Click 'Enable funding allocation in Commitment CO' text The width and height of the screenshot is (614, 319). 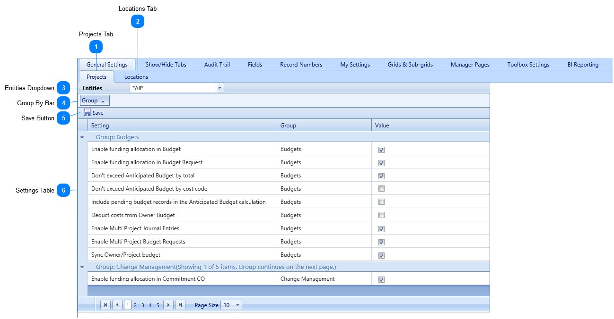pyautogui.click(x=148, y=279)
